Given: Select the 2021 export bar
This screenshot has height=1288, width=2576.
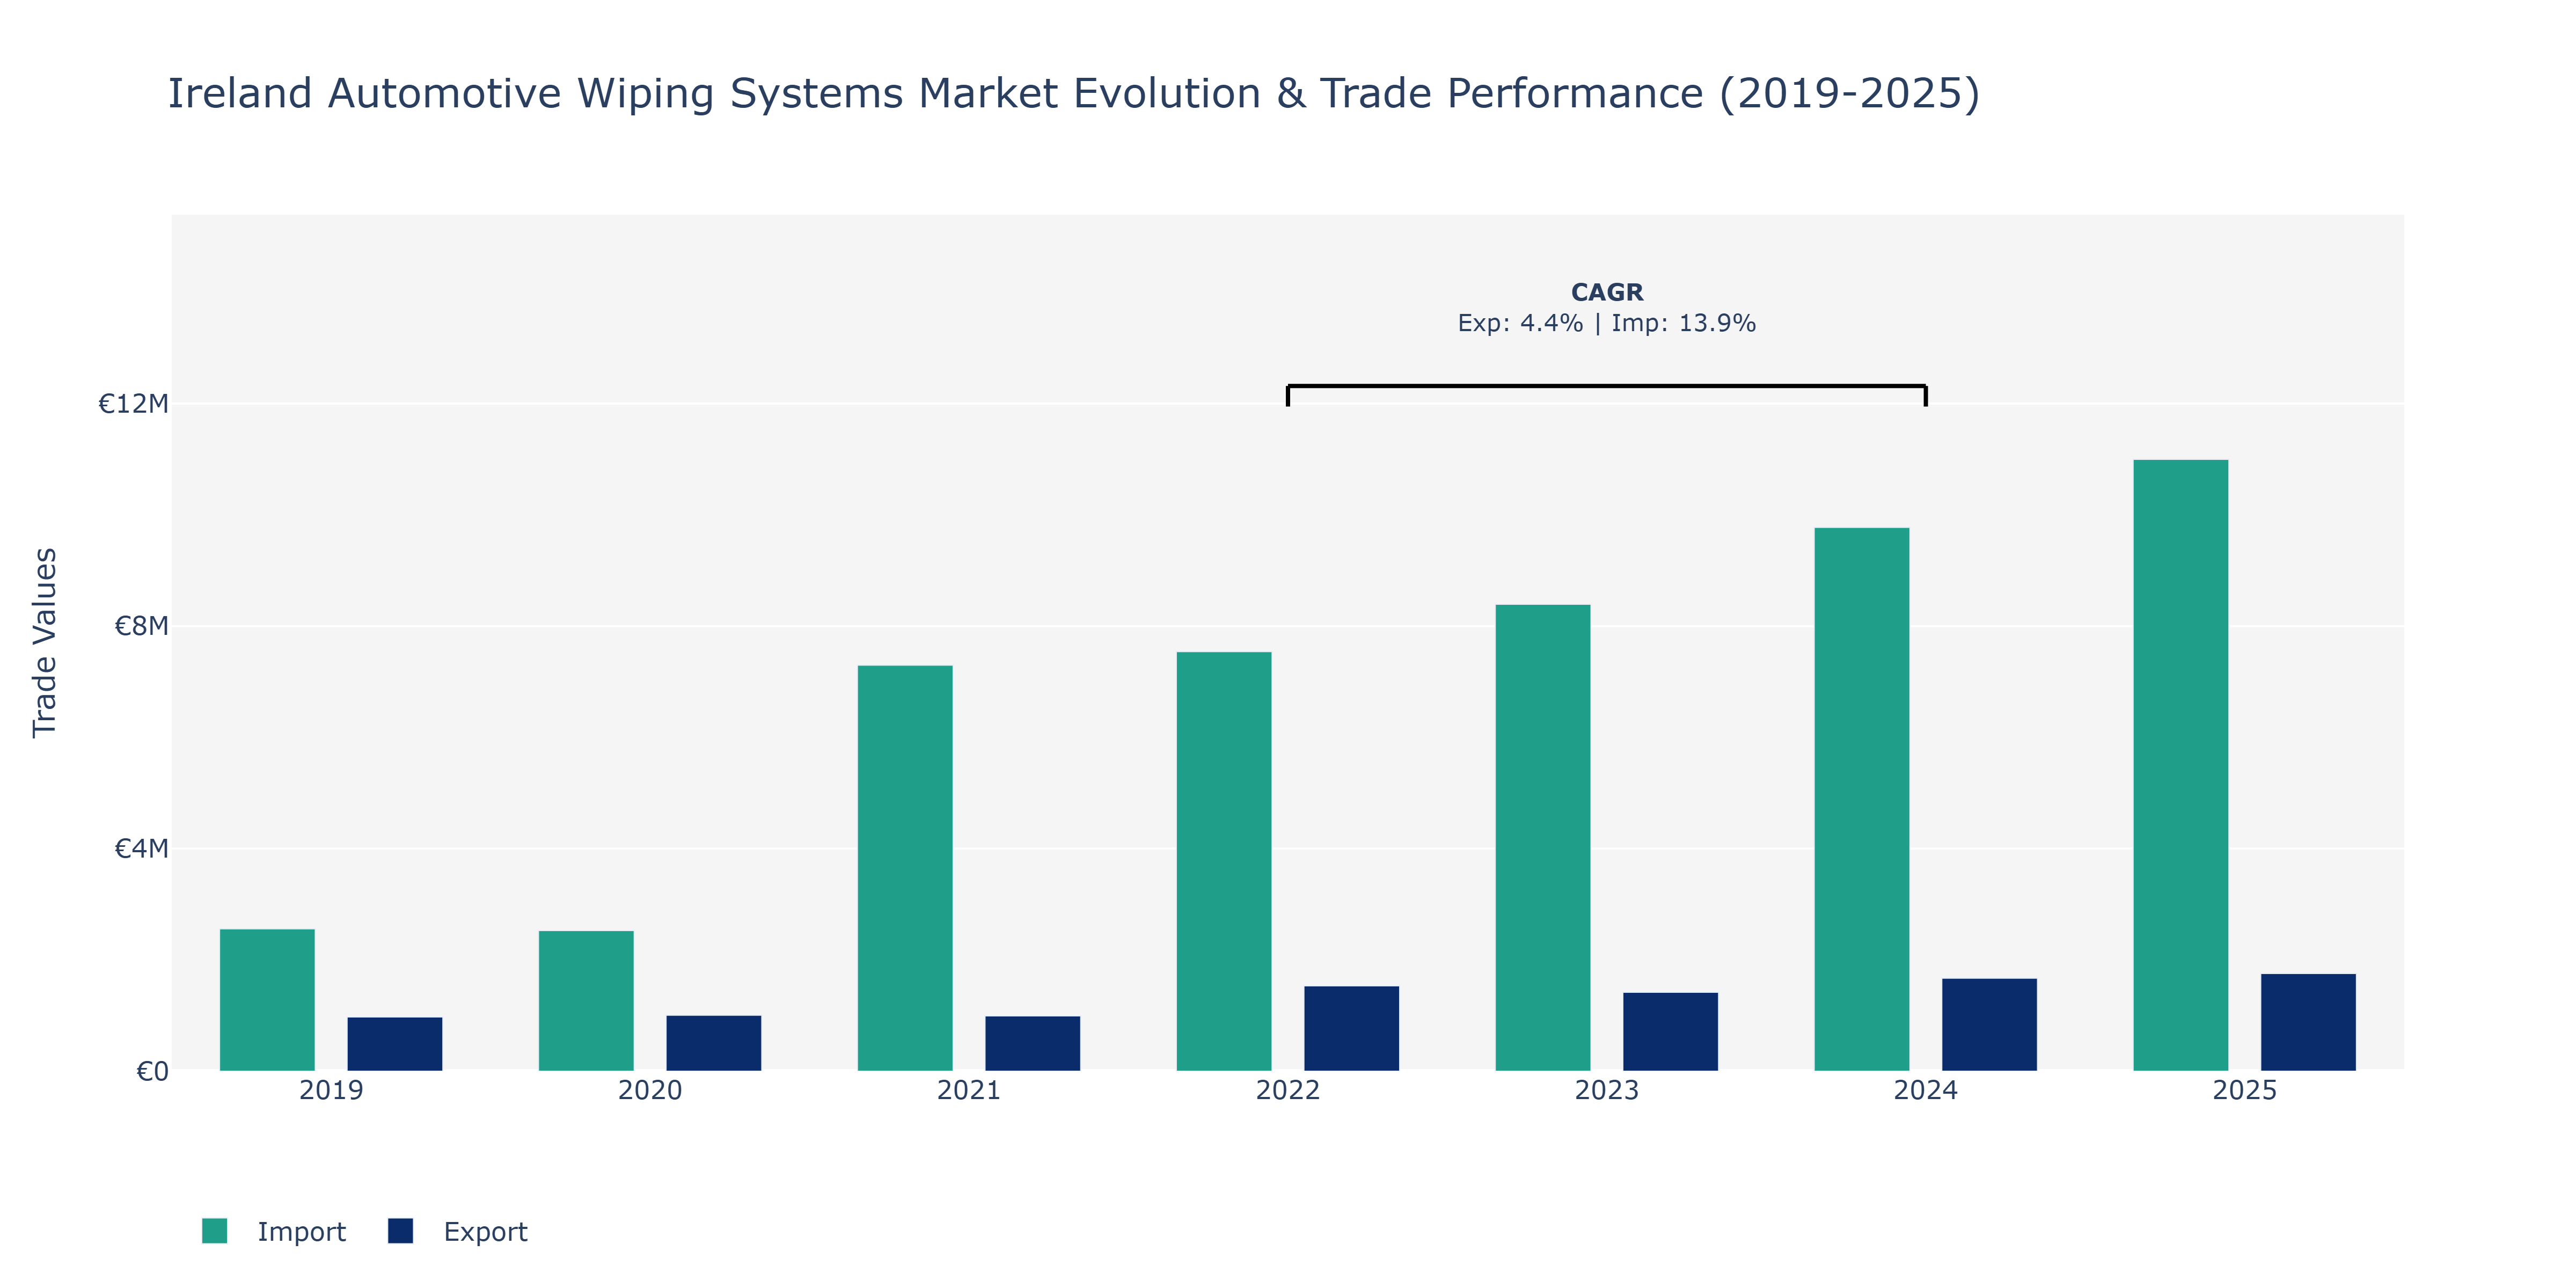Looking at the screenshot, I should pos(1033,1043).
